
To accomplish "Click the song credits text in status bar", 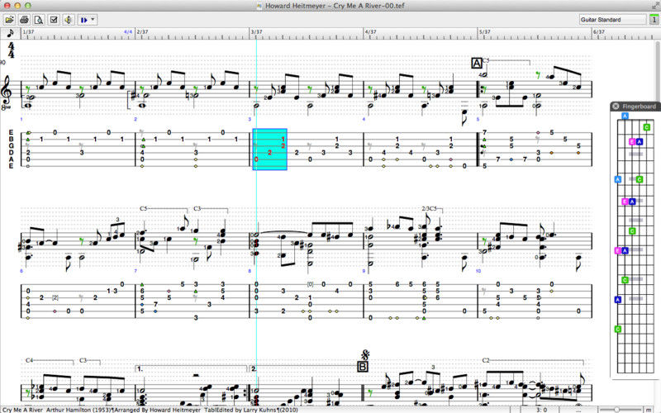I will pyautogui.click(x=150, y=410).
